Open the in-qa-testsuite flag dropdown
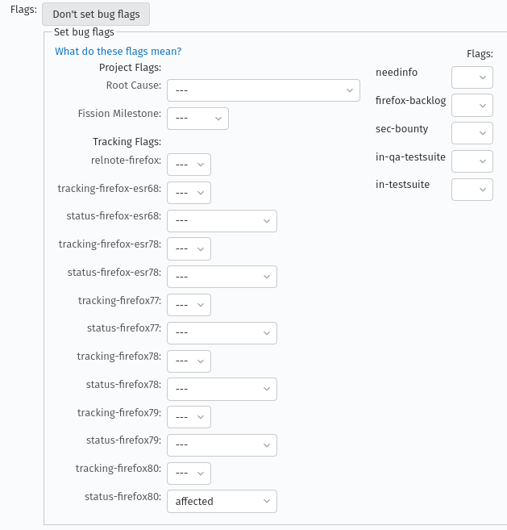The height and width of the screenshot is (530, 507). [472, 161]
